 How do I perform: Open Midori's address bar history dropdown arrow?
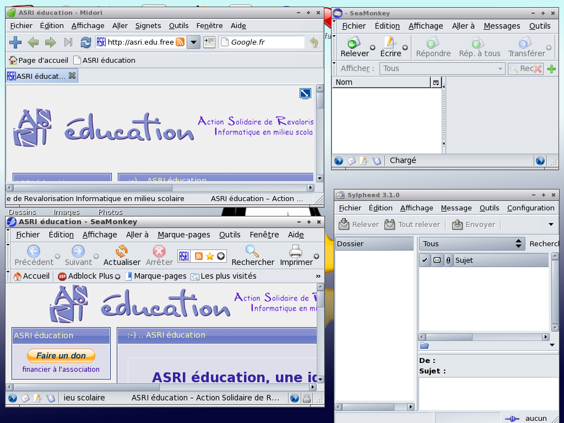coord(193,42)
